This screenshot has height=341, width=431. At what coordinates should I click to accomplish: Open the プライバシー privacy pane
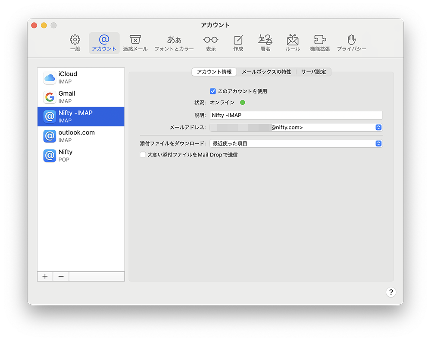[x=352, y=43]
